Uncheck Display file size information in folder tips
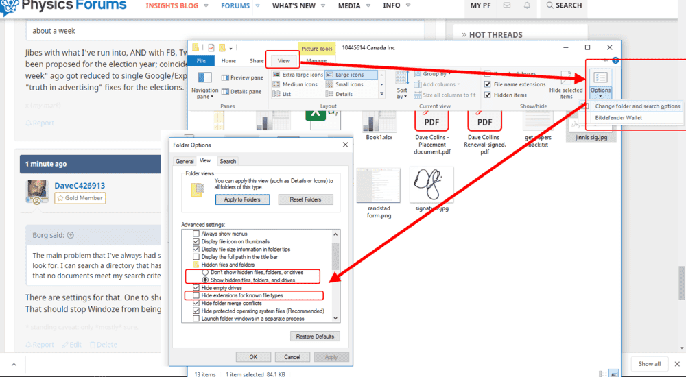 click(196, 249)
